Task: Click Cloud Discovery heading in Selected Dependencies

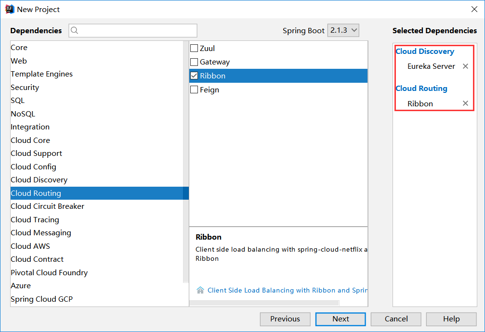Action: click(x=425, y=51)
